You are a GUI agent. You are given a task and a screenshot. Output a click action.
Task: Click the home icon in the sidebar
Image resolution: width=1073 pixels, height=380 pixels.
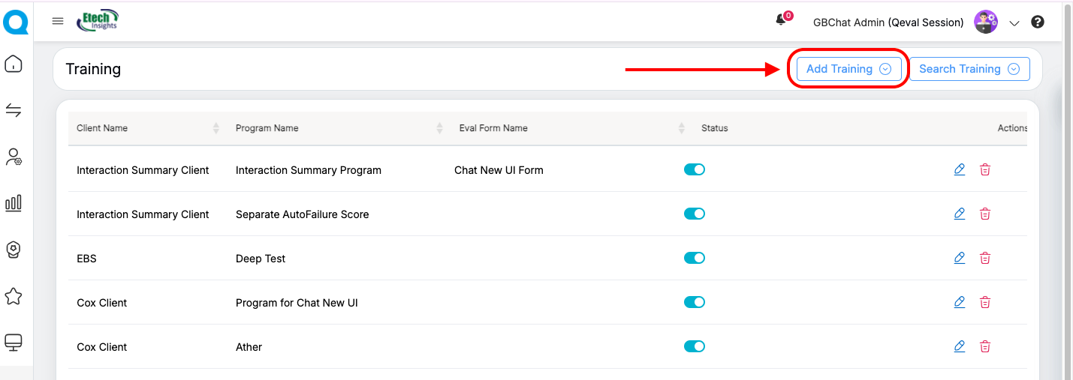click(x=14, y=64)
